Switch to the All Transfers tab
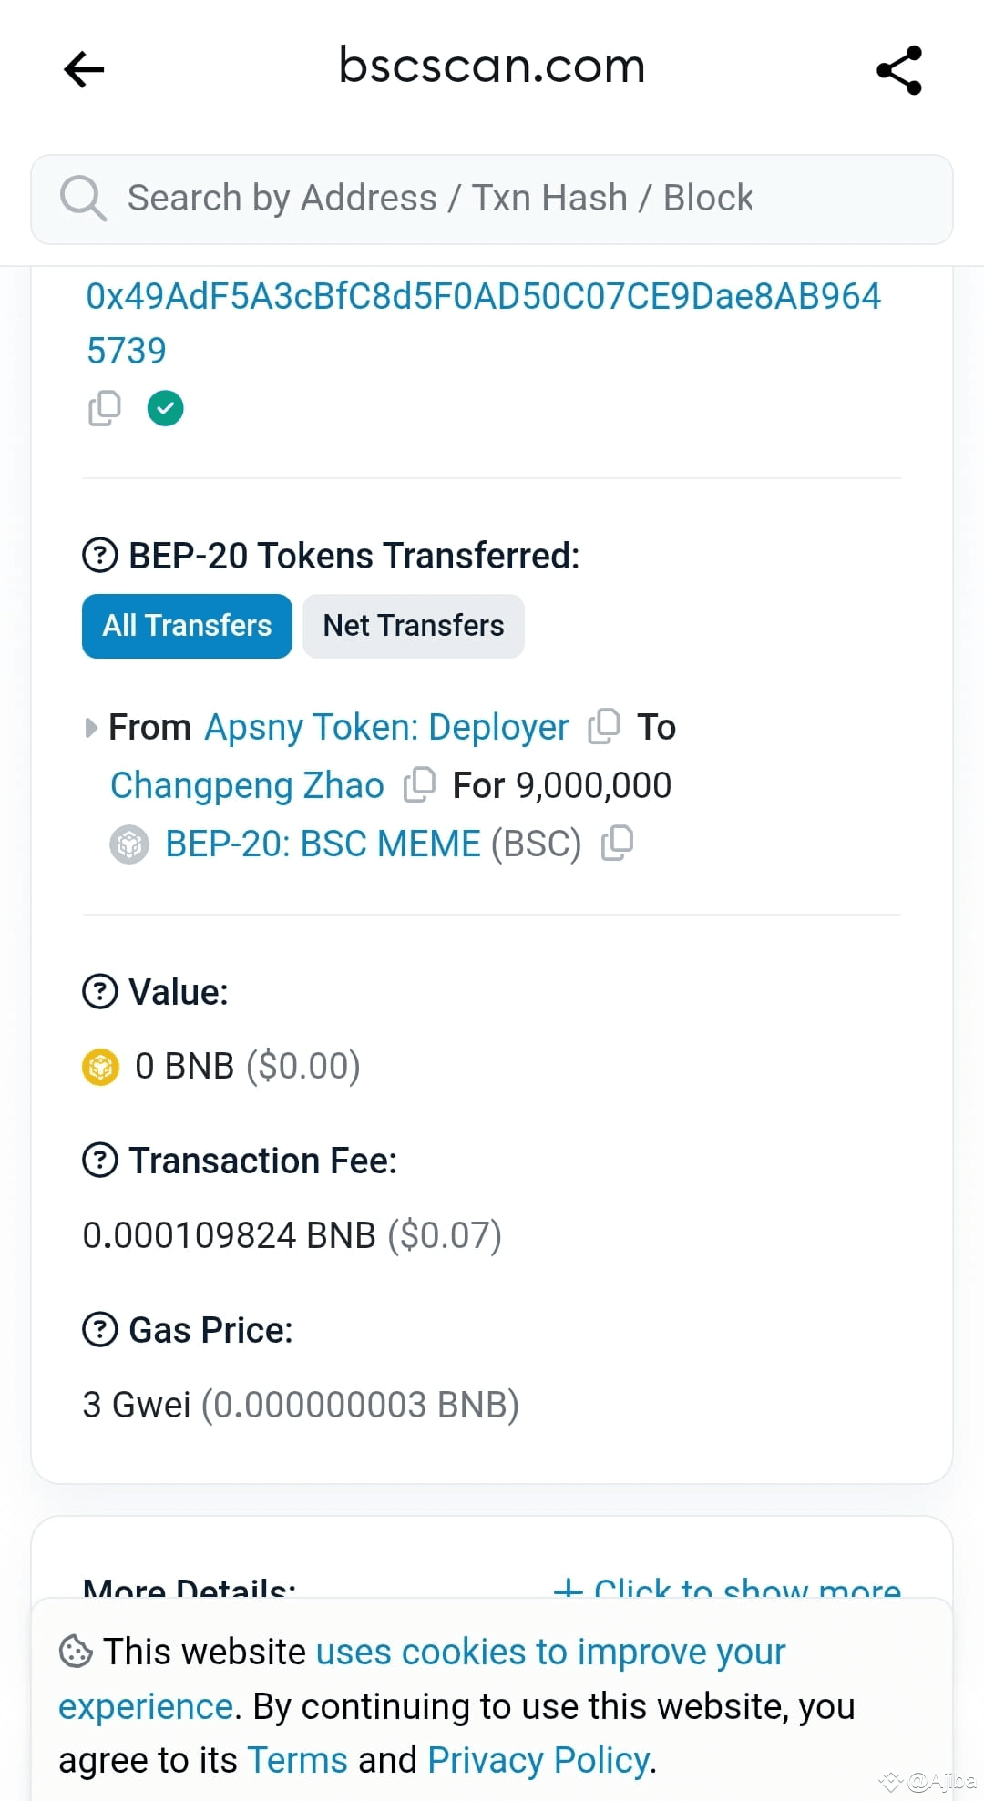The width and height of the screenshot is (984, 1801). [x=187, y=626]
